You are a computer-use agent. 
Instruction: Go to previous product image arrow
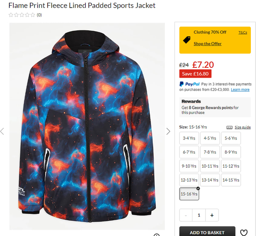[x=2, y=131]
